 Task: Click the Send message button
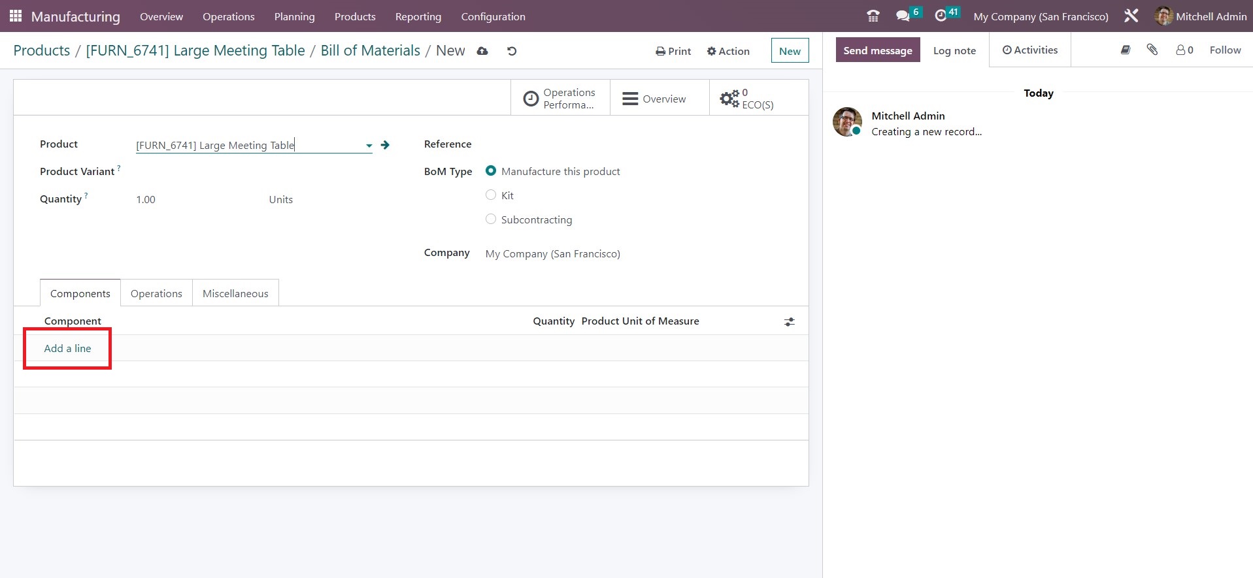coord(877,50)
